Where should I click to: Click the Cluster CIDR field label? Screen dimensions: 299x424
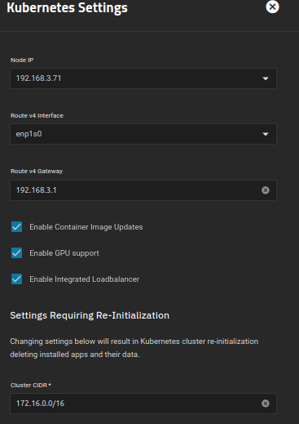tap(31, 385)
